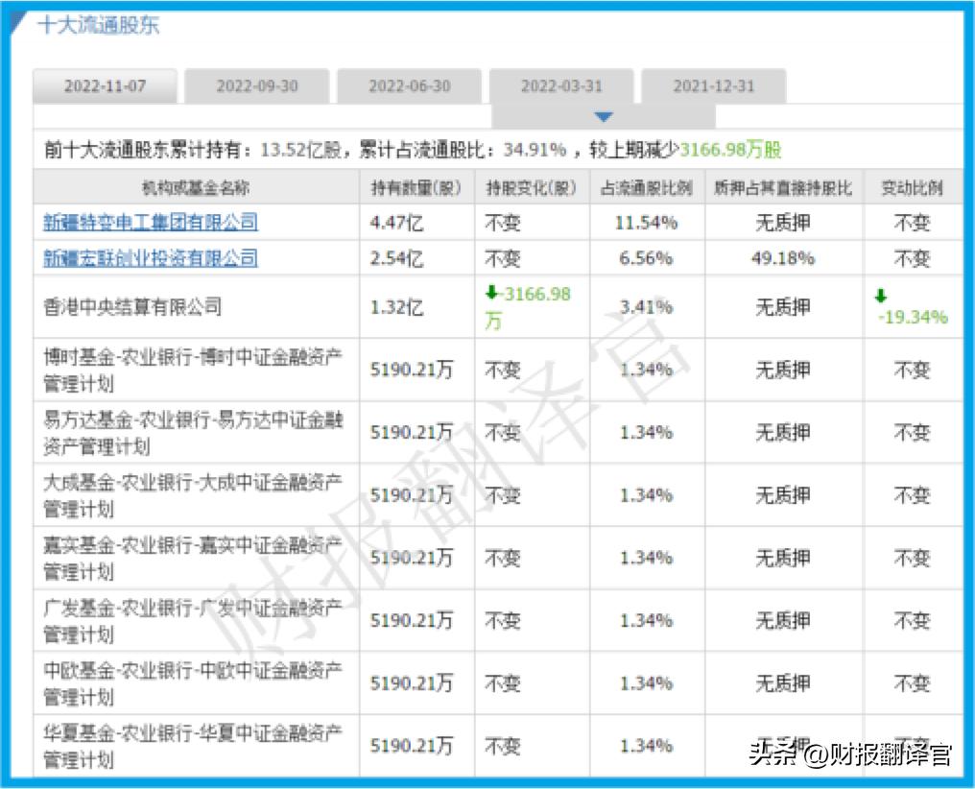Open the 2022-06-30 period view
Image resolution: width=975 pixels, height=789 pixels.
(410, 85)
